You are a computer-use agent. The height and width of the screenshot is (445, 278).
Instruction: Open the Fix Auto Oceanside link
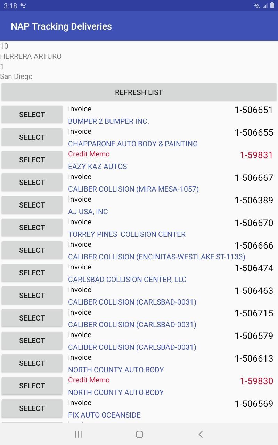click(x=104, y=415)
